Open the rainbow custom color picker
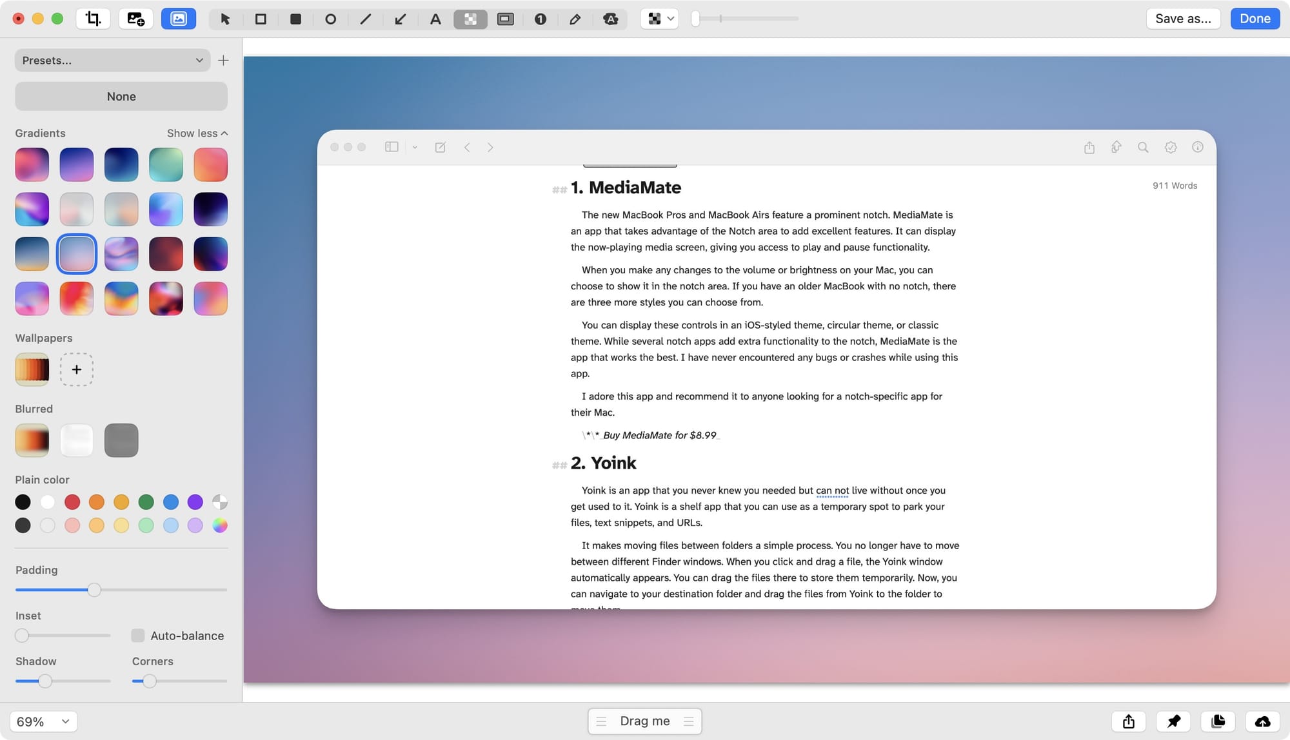Screen dimensions: 1290x740 220,525
